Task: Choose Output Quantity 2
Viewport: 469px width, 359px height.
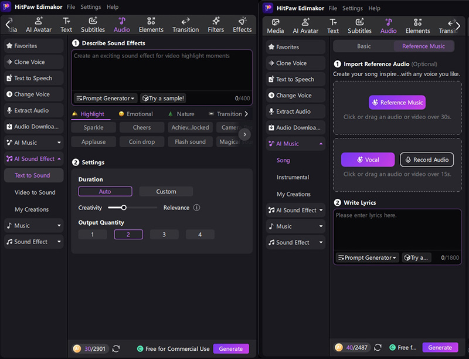Action: click(128, 235)
